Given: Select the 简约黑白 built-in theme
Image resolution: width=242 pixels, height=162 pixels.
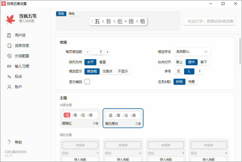Looking at the screenshot, I should click(x=123, y=118).
